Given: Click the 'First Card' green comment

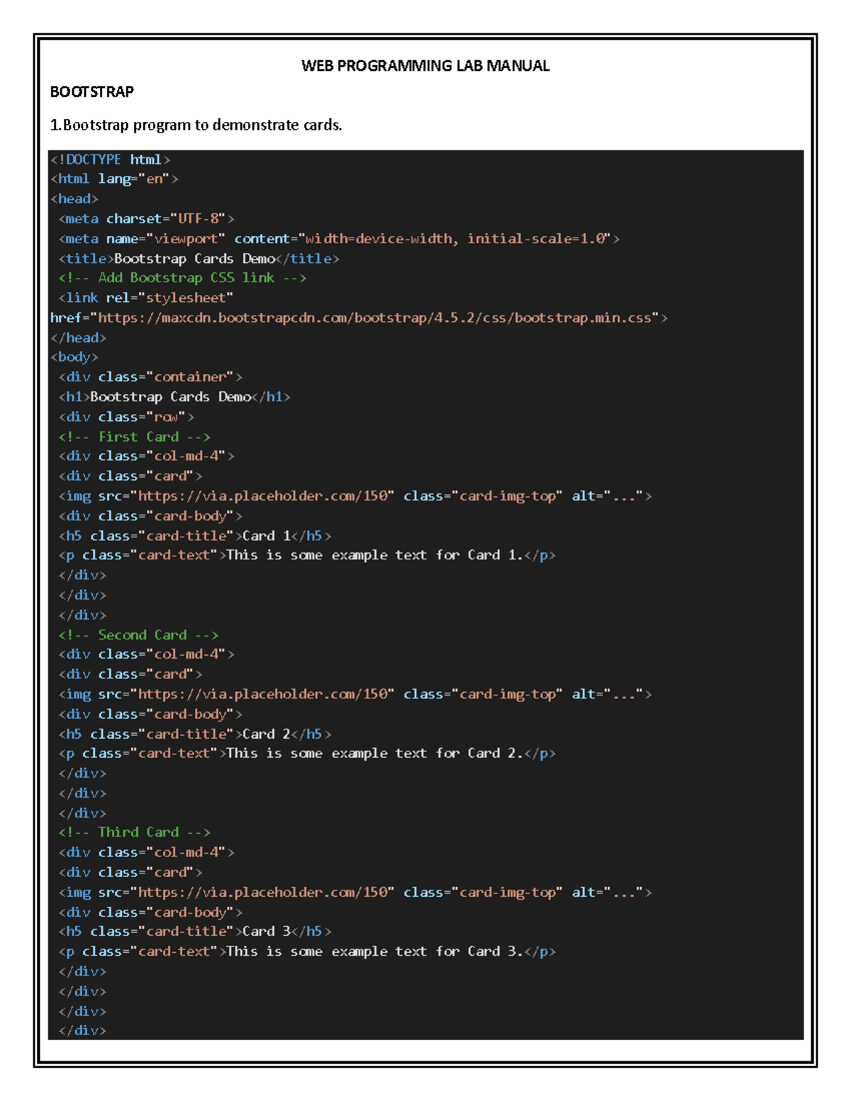Looking at the screenshot, I should 134,437.
